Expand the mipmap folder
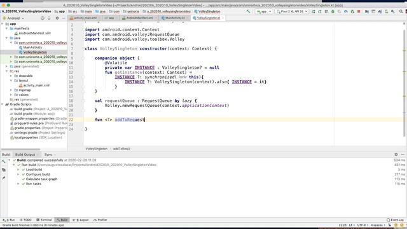The height and width of the screenshot is (229, 407). tap(11, 90)
